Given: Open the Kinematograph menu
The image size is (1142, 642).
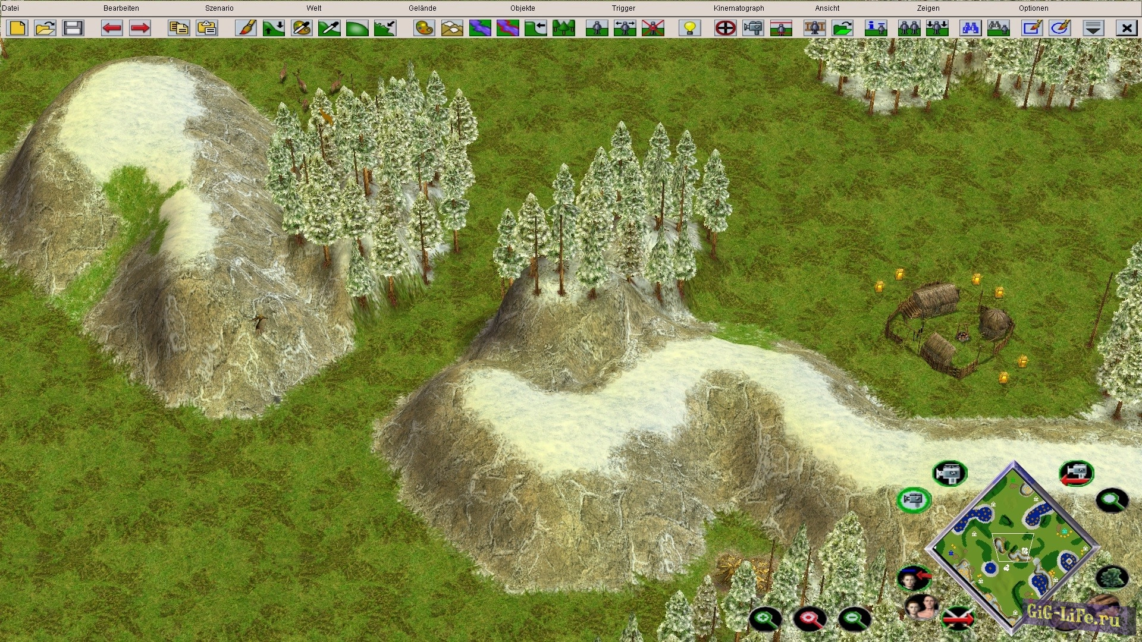Looking at the screenshot, I should click(739, 8).
